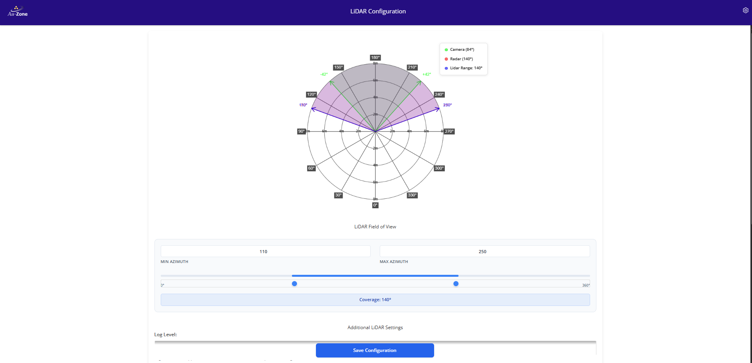Screen dimensions: 752x363
Task: Click the 270° label on the chart
Action: point(449,131)
